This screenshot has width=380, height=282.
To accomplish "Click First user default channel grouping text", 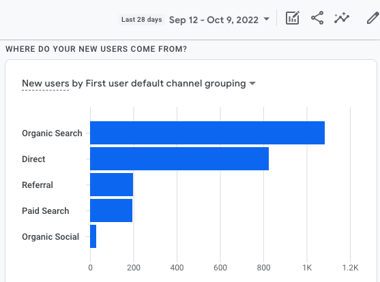I will pos(166,84).
